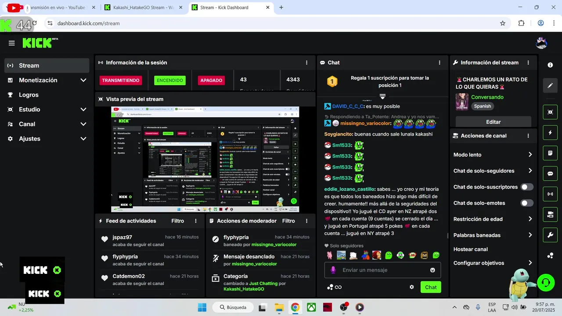This screenshot has height=316, width=562.
Task: Click the Spanish language tag
Action: coord(482,106)
